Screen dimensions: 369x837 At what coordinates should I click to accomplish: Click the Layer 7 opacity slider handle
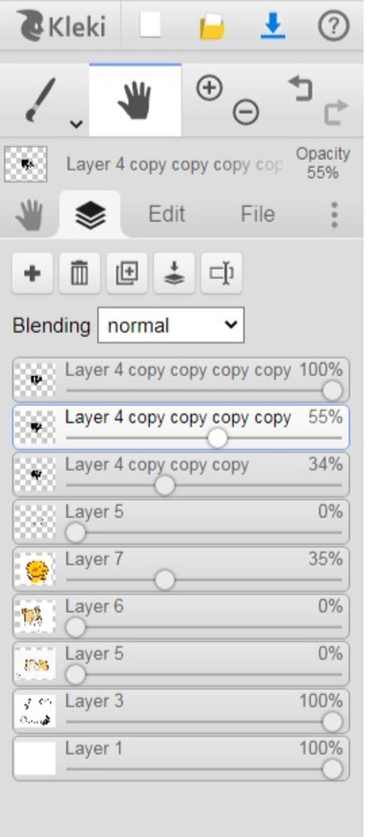(x=165, y=580)
